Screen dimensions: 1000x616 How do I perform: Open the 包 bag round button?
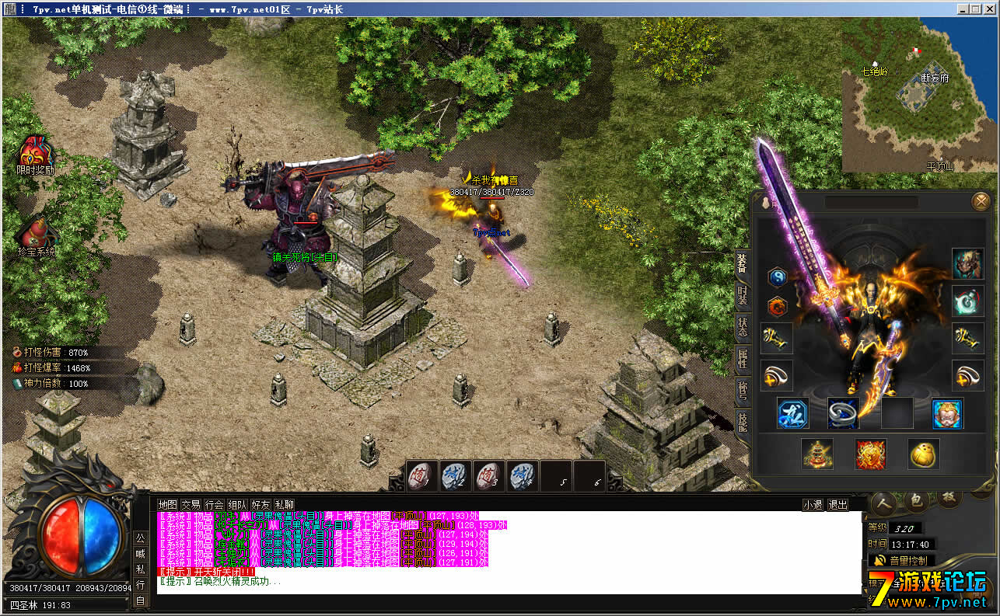click(916, 500)
